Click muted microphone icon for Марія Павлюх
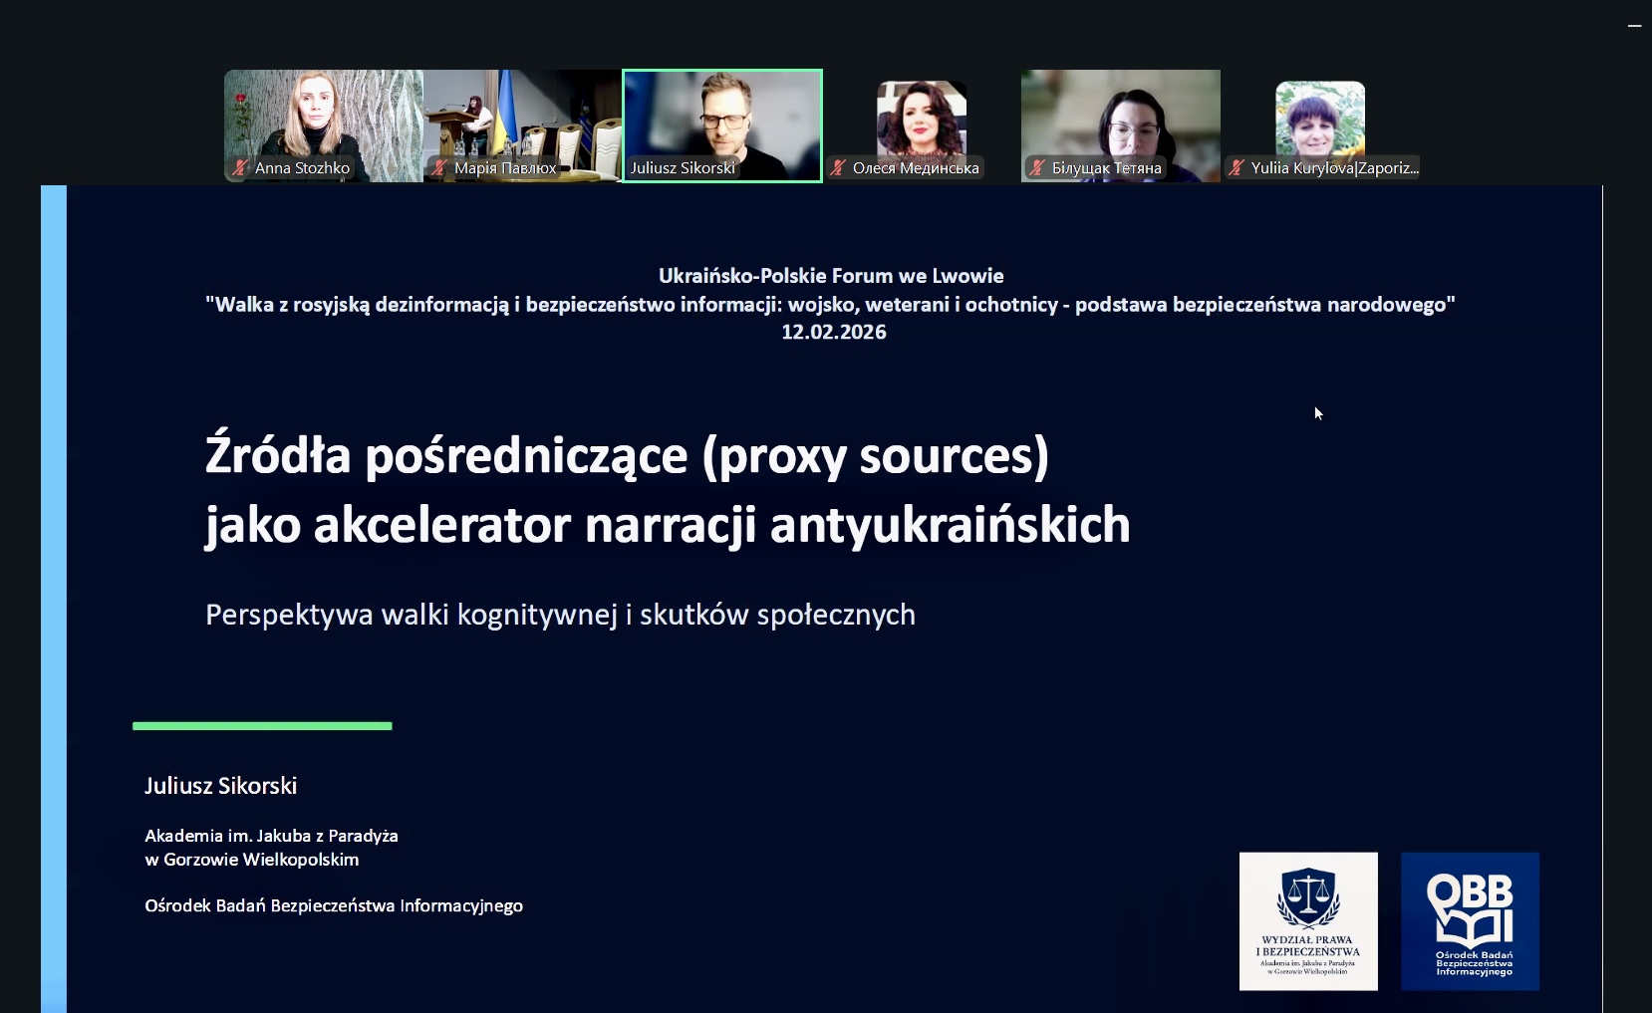The width and height of the screenshot is (1652, 1013). click(x=439, y=167)
